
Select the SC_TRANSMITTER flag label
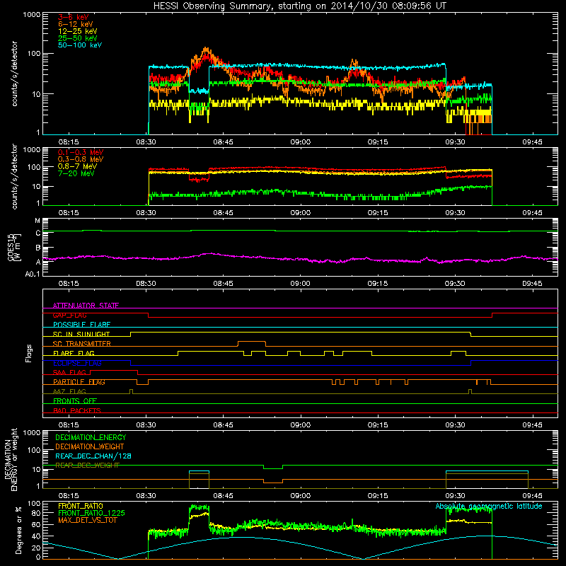click(x=82, y=344)
